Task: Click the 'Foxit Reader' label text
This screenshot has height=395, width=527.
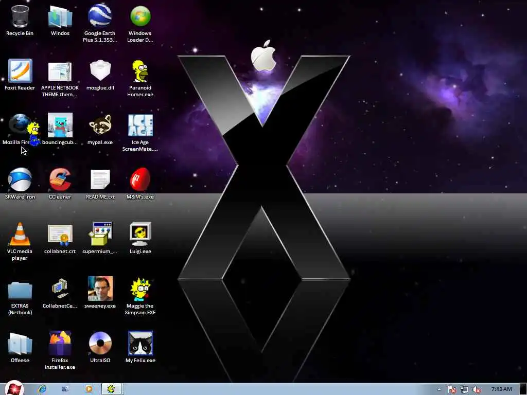Action: [x=20, y=87]
